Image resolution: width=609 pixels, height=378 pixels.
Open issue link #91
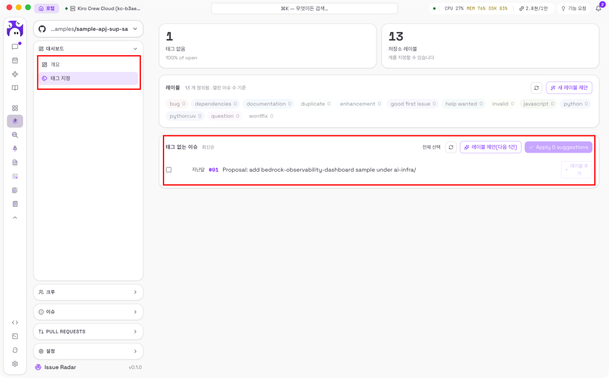(214, 169)
